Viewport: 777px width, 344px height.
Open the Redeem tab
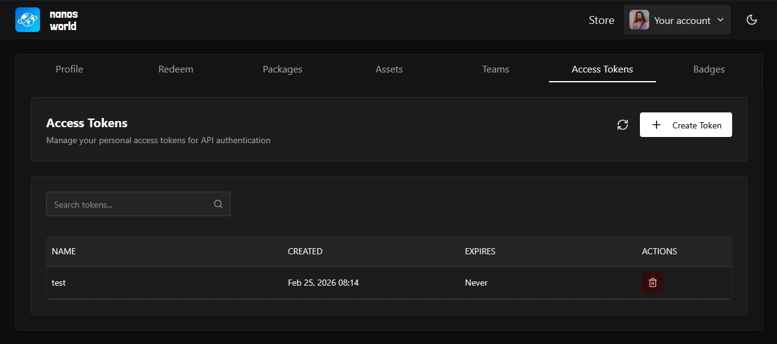click(x=176, y=69)
